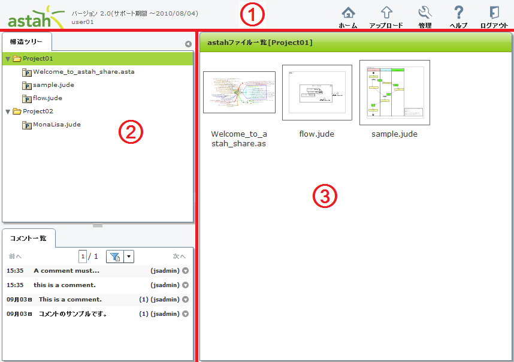This screenshot has height=362, width=514.
Task: Click the splitter handle between tree and comments
Action: (98, 225)
